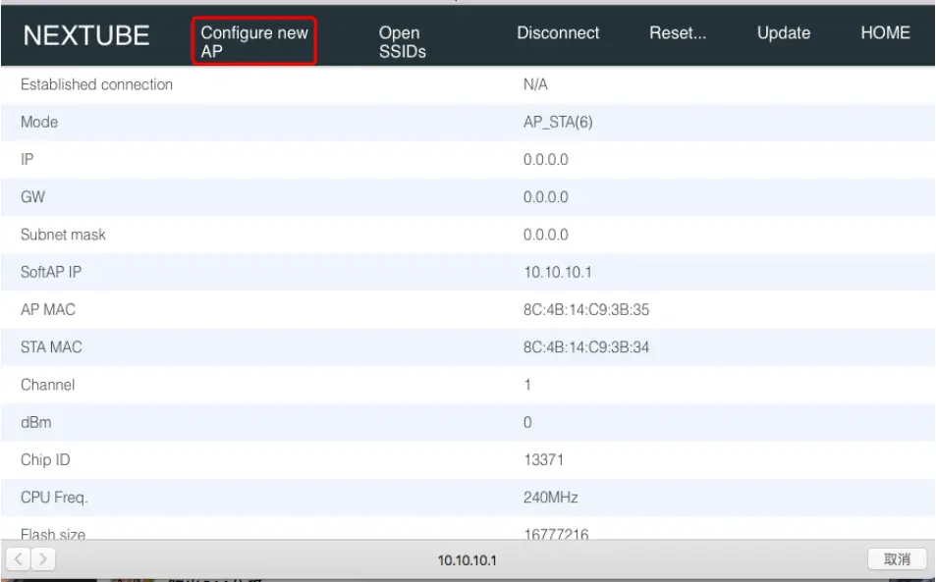Select the Channel value 1
Screen dimensions: 936x582
point(527,385)
